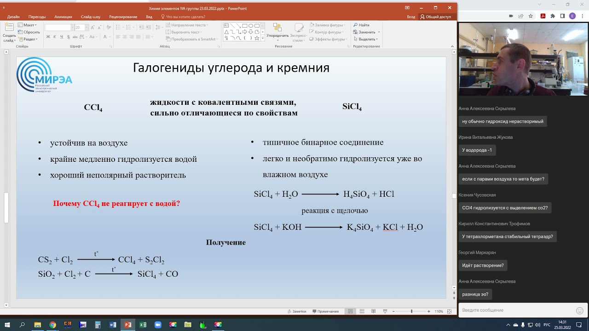The height and width of the screenshot is (331, 589).
Task: Choose the oval shape in shapes gallery
Action: click(251, 25)
